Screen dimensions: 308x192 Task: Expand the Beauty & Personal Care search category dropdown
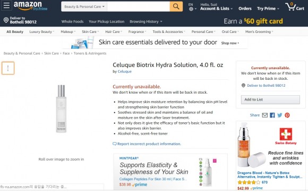pyautogui.click(x=84, y=6)
